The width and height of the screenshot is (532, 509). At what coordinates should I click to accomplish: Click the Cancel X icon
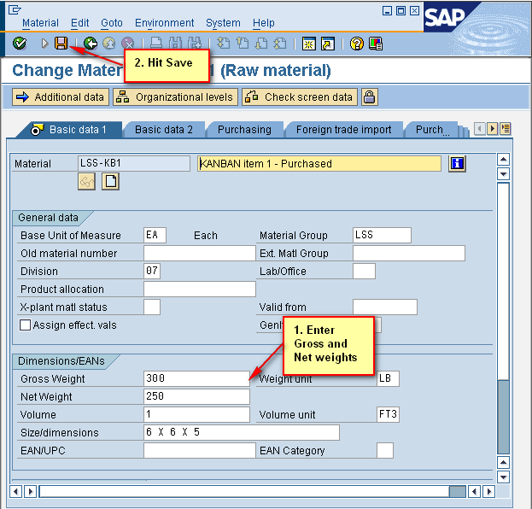coord(128,44)
